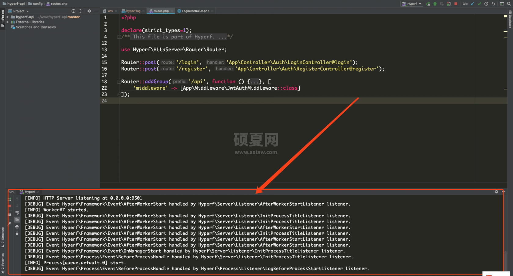
Task: Update project with the blue Git arrow
Action: click(472, 4)
